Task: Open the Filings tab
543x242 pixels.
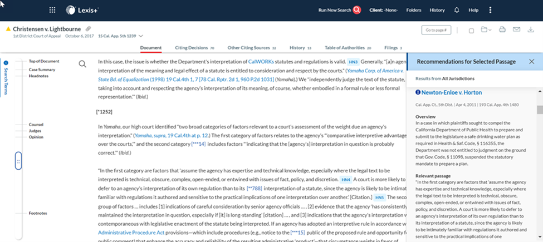Action: click(x=393, y=48)
